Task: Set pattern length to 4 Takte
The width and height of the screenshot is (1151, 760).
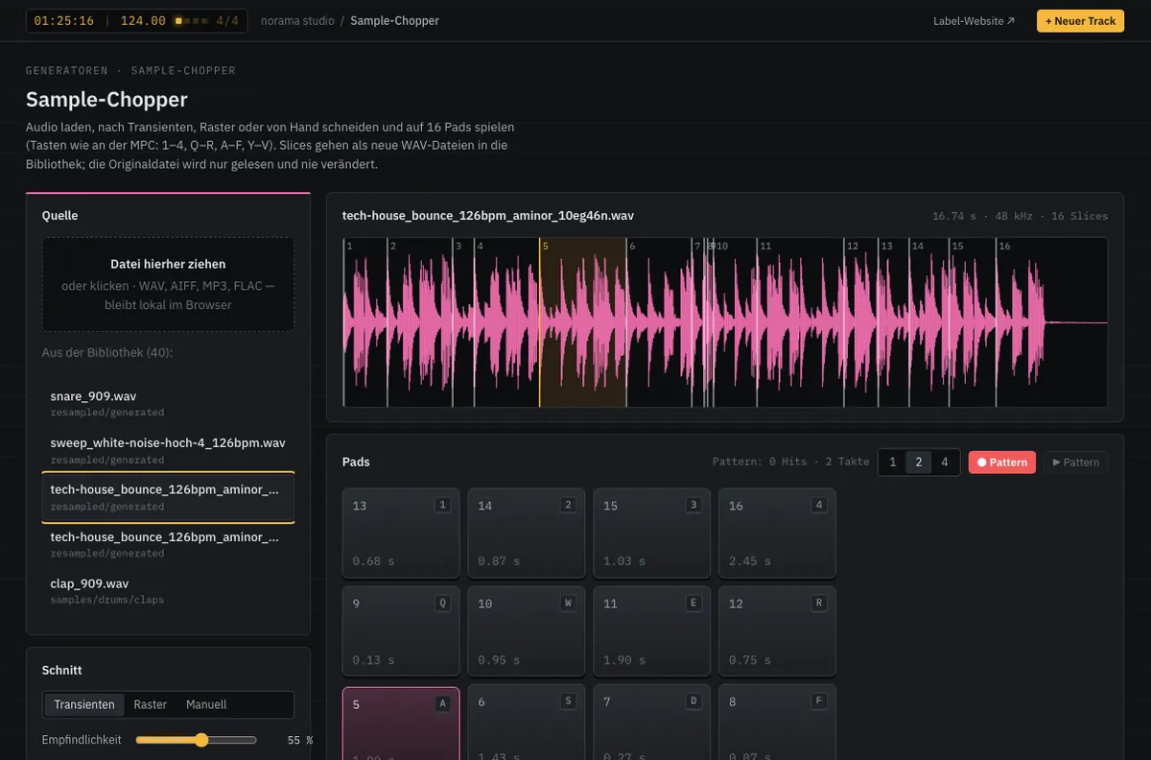Action: 945,463
